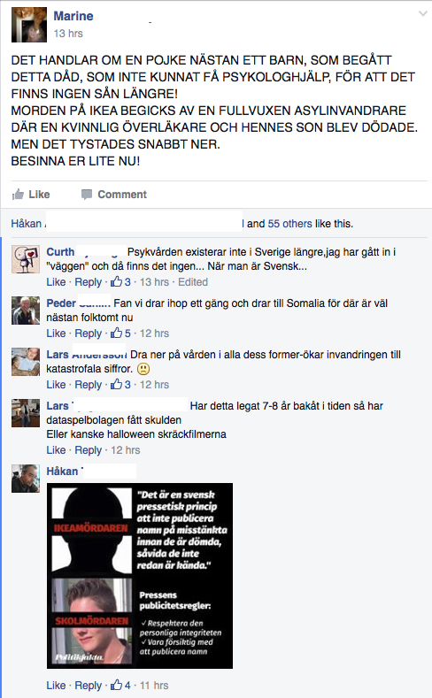Image resolution: width=432 pixels, height=698 pixels.
Task: Click the Comment speech bubble icon
Action: pos(87,195)
